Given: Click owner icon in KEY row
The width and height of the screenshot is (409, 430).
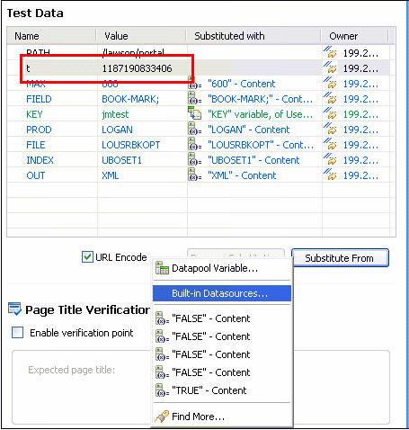Looking at the screenshot, I should [x=330, y=113].
